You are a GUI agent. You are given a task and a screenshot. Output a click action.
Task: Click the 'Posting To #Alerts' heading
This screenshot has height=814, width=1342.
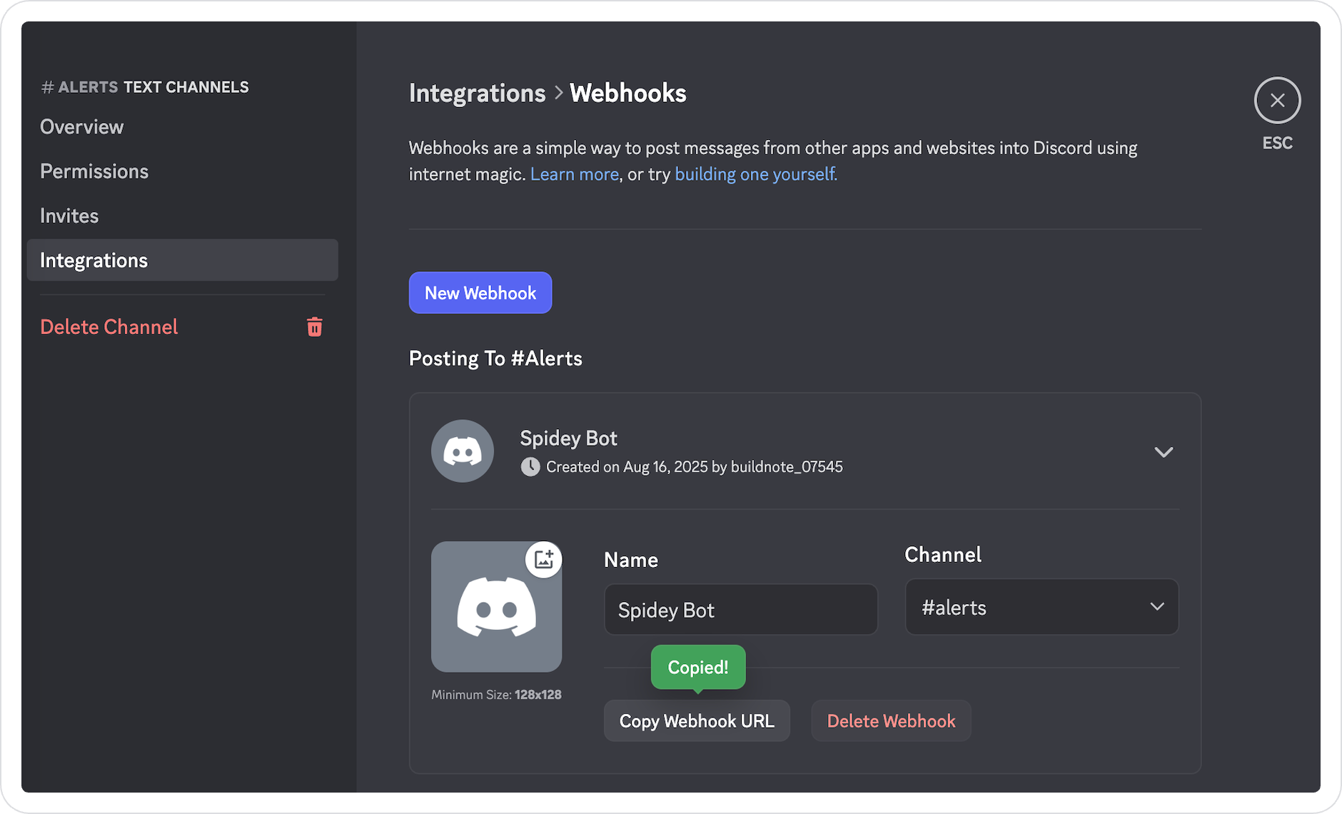tap(495, 358)
